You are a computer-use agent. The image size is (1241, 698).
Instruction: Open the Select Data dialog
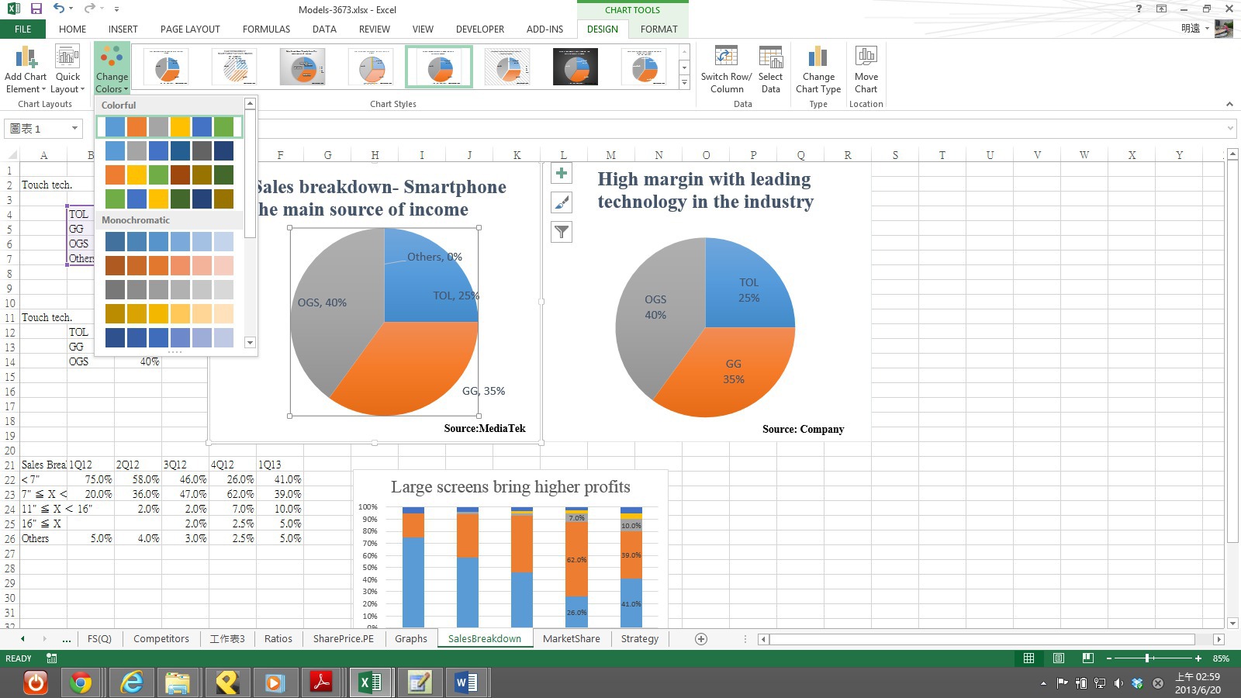[x=770, y=57]
